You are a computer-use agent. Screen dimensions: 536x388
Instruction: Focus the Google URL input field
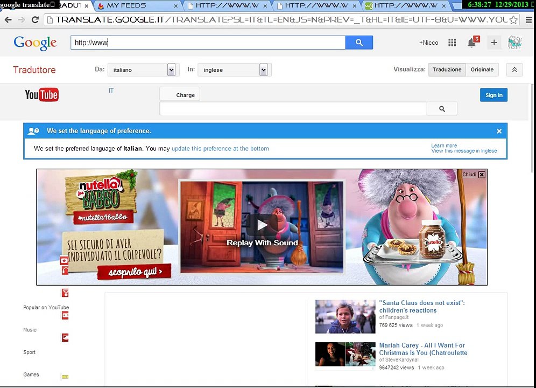208,43
